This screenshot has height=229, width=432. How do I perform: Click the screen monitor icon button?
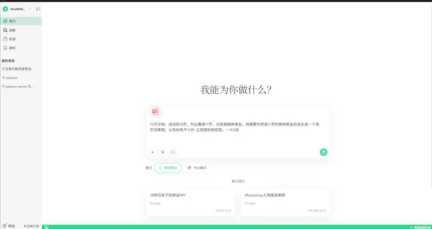point(163,152)
